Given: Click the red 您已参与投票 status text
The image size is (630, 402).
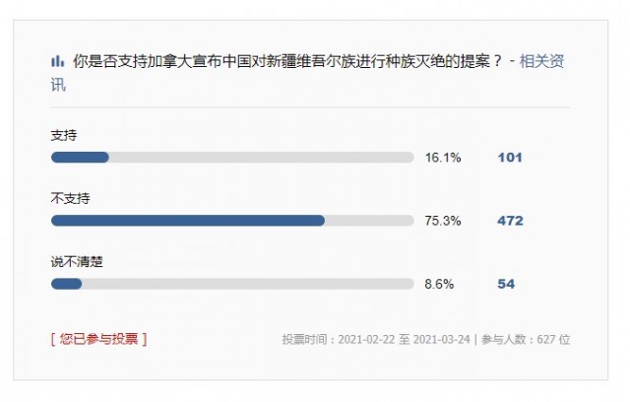Looking at the screenshot, I should coord(98,339).
